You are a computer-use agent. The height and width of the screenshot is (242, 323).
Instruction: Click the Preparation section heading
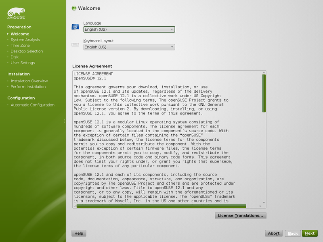point(19,27)
